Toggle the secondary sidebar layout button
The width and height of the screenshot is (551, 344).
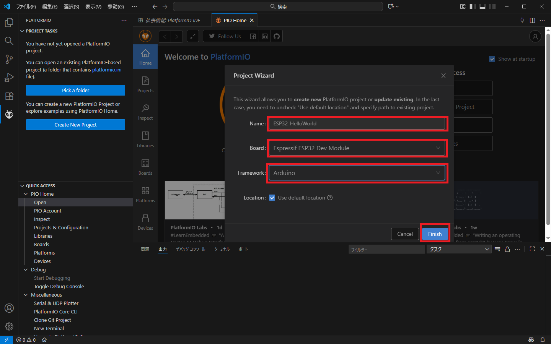[492, 6]
